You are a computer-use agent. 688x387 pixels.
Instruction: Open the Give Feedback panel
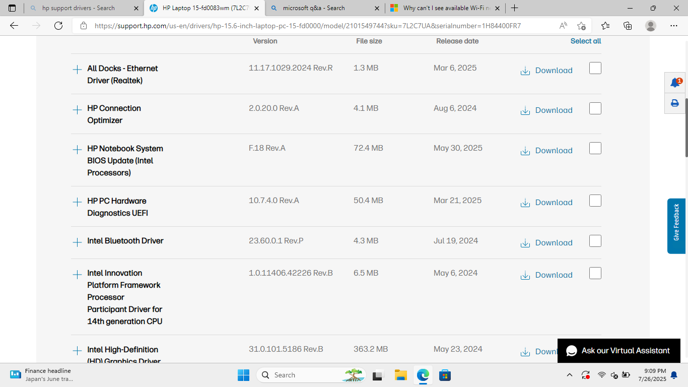[677, 225]
